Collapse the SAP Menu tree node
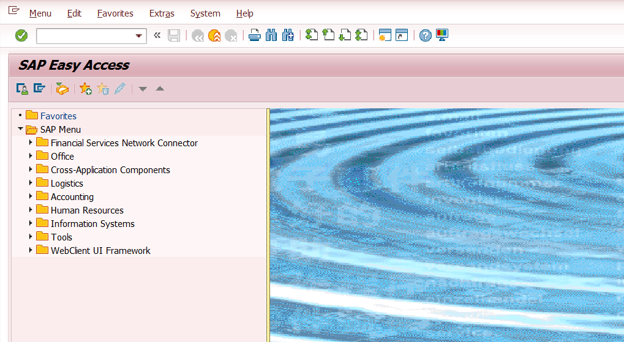Screen dimensions: 624x342 coord(20,129)
